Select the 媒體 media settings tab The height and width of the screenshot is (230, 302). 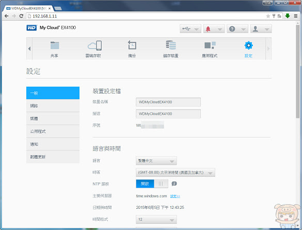[x=53, y=118]
